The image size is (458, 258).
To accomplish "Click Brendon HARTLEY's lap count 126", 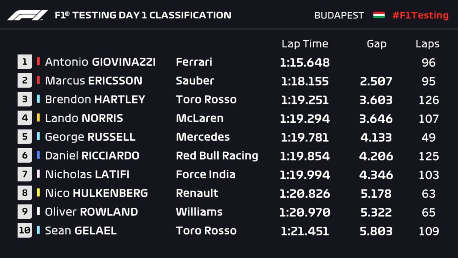I will tap(429, 100).
